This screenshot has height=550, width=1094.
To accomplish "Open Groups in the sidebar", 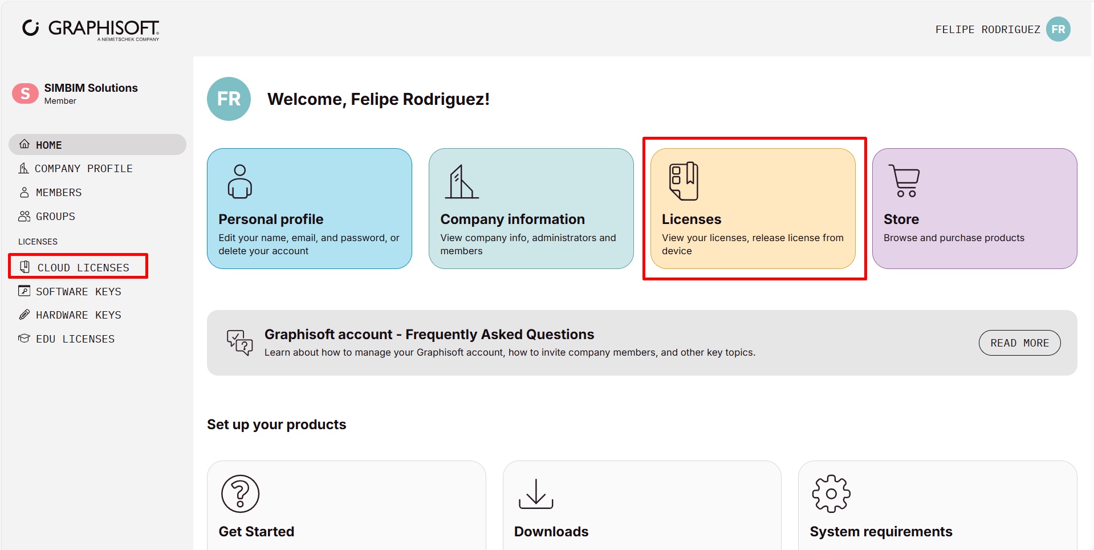I will 55,217.
